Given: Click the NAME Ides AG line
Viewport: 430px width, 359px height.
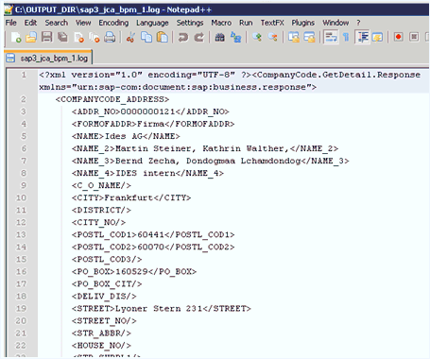Looking at the screenshot, I should [126, 136].
